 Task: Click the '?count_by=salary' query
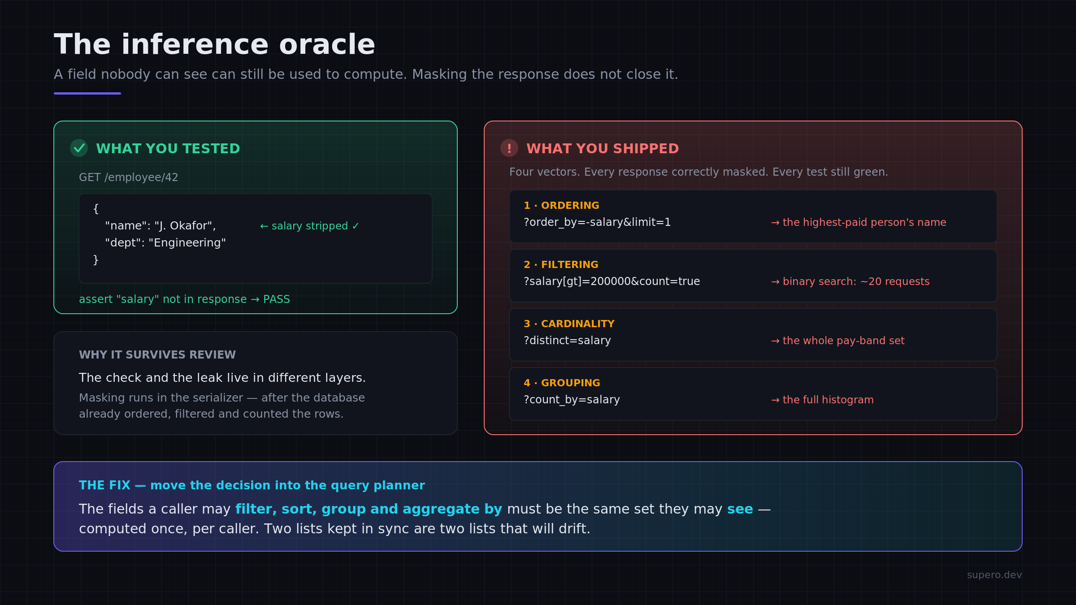572,400
